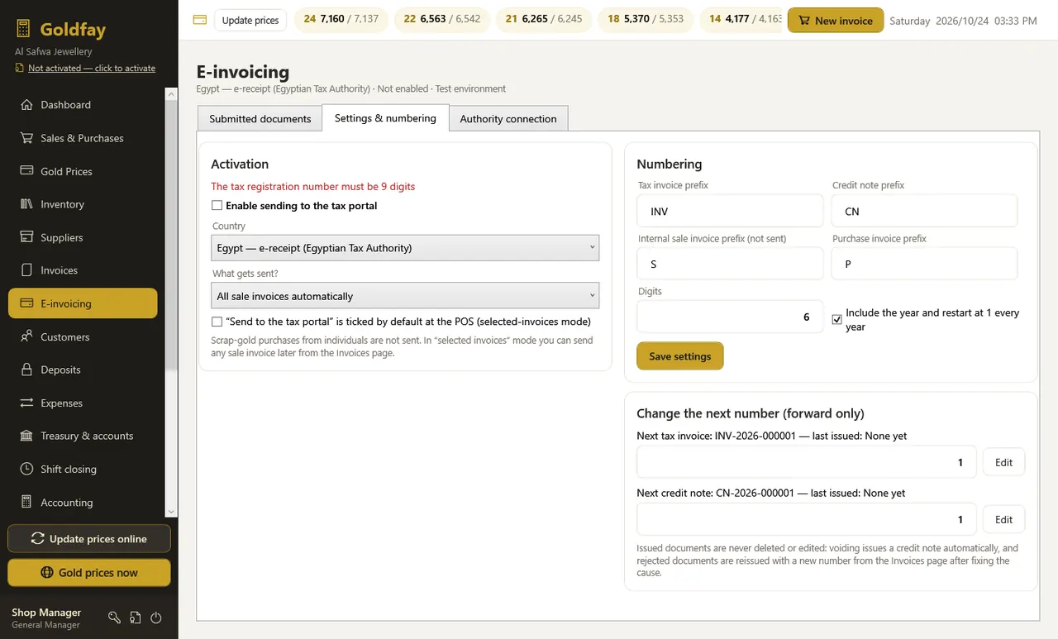Switch to the Submitted documents tab
The height and width of the screenshot is (639, 1058).
(260, 118)
